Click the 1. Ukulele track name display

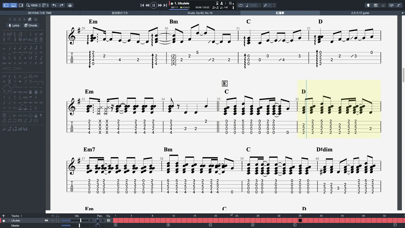point(182,3)
